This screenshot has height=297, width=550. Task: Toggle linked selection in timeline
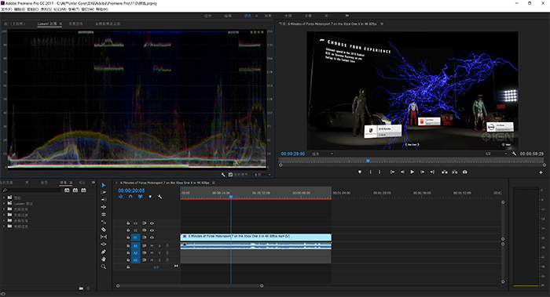141,197
